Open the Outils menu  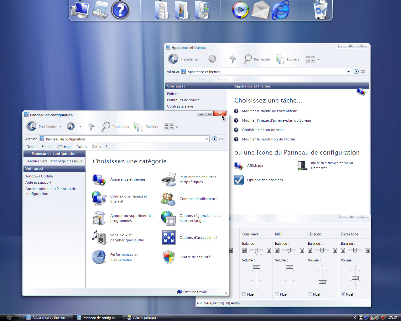(96, 147)
